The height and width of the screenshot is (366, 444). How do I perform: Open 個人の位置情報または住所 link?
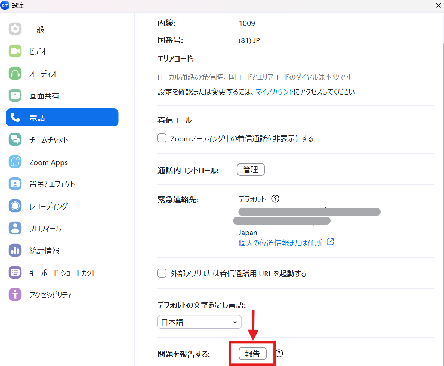click(280, 243)
